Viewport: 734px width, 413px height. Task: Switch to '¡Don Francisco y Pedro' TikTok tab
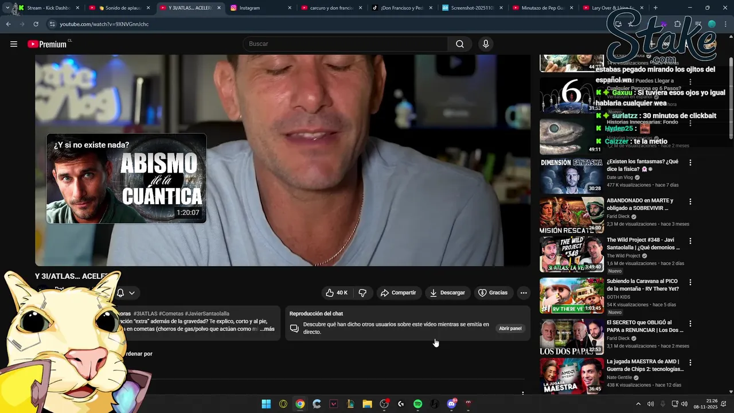[x=402, y=8]
